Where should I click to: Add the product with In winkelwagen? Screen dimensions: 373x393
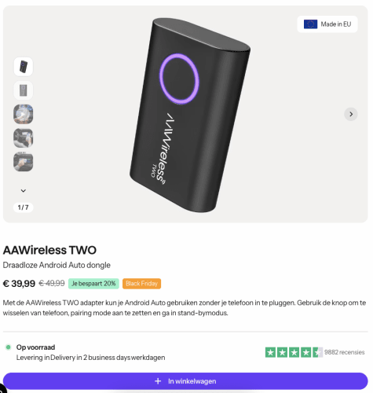[185, 381]
